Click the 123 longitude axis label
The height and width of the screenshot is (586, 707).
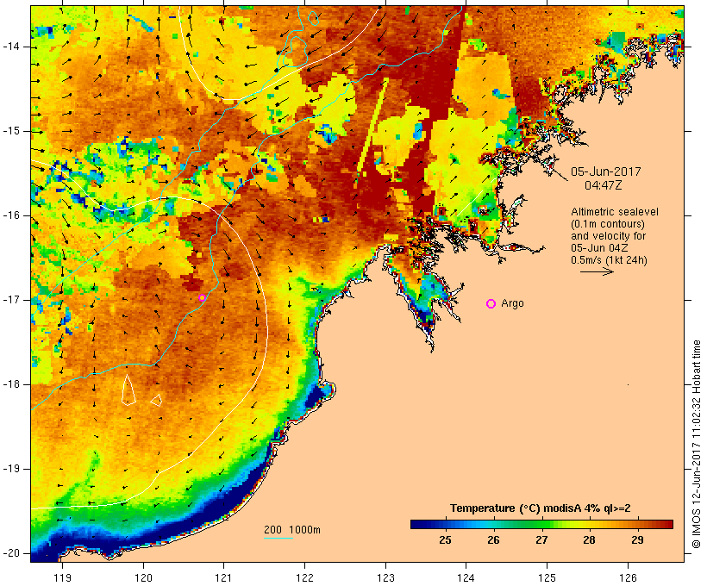point(385,577)
